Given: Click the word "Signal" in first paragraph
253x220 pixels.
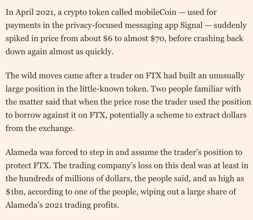Looking at the screenshot, I should (x=191, y=25).
